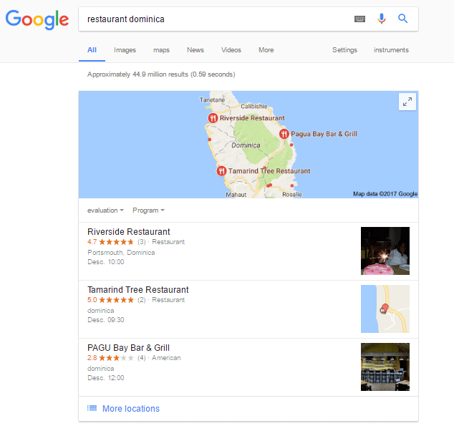Expand the Program filter dropdown
The image size is (454, 431).
point(148,210)
